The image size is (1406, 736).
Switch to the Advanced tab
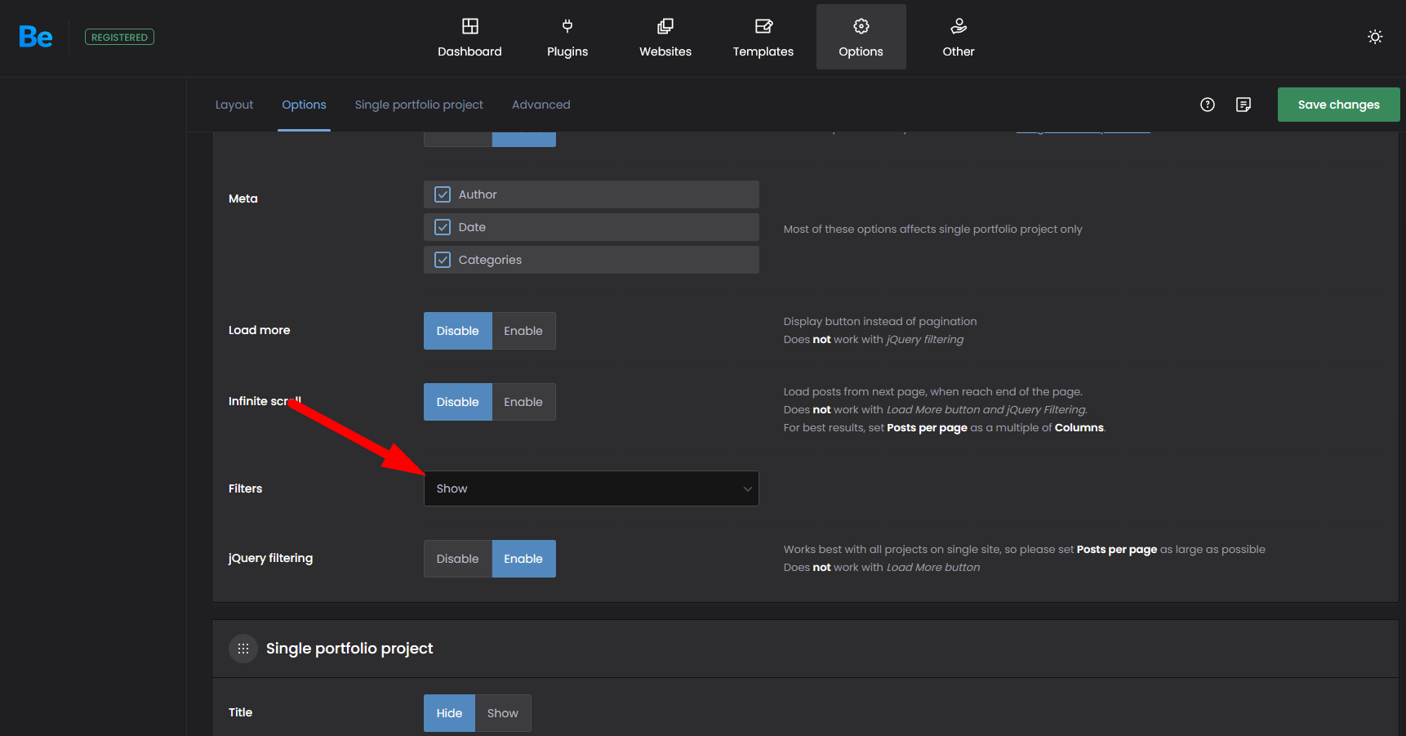[x=541, y=105]
